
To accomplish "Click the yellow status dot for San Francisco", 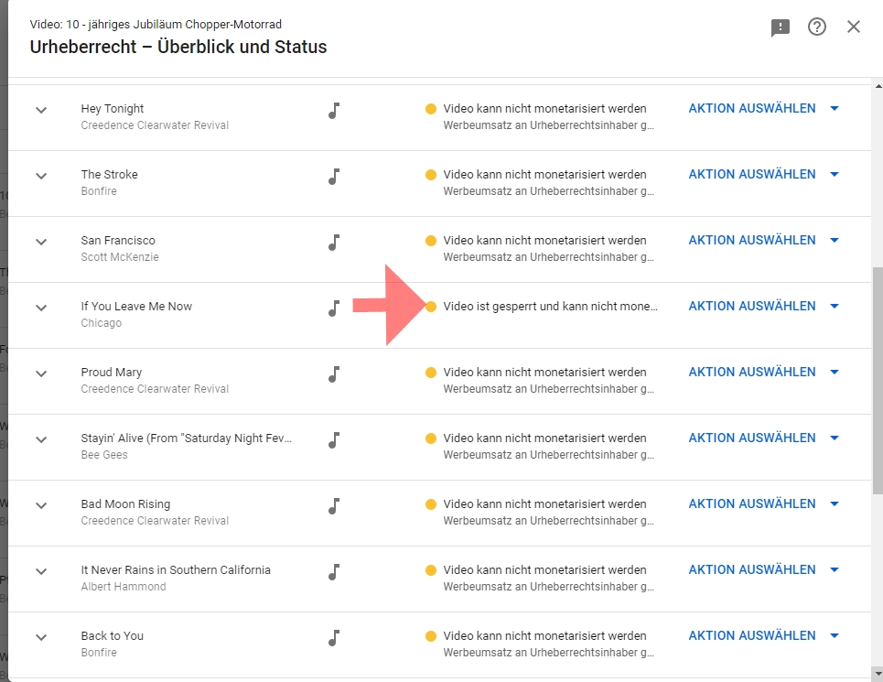I will tap(431, 241).
